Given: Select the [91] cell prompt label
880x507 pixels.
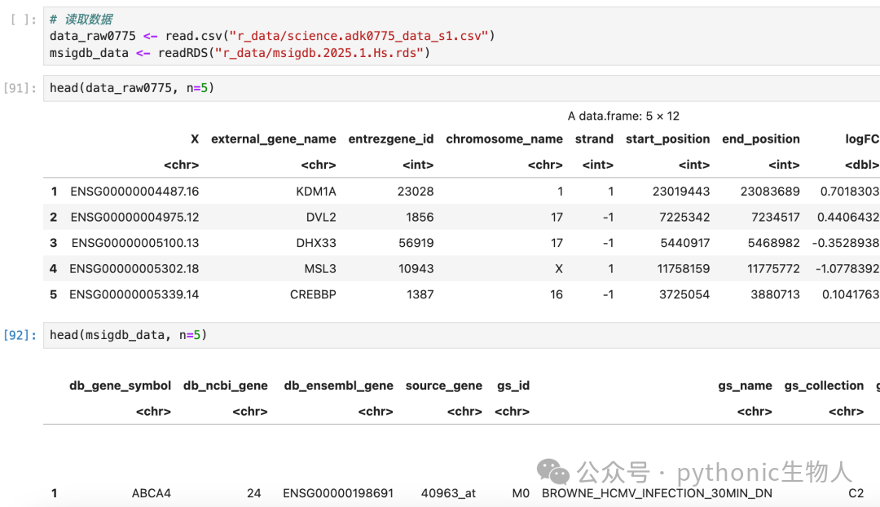Looking at the screenshot, I should point(20,88).
